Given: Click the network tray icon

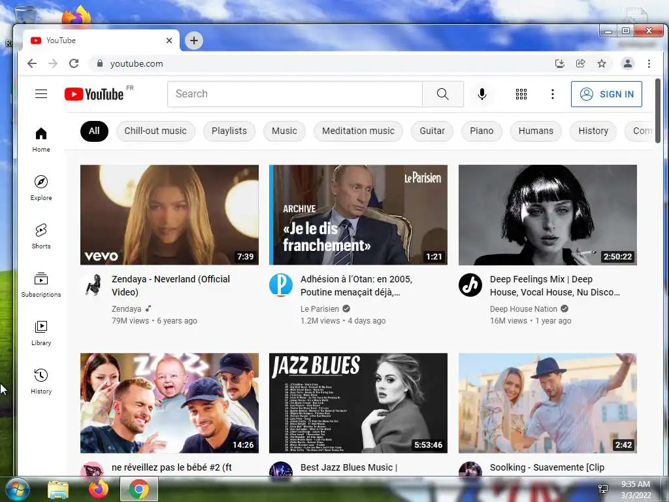Looking at the screenshot, I should pyautogui.click(x=603, y=489).
